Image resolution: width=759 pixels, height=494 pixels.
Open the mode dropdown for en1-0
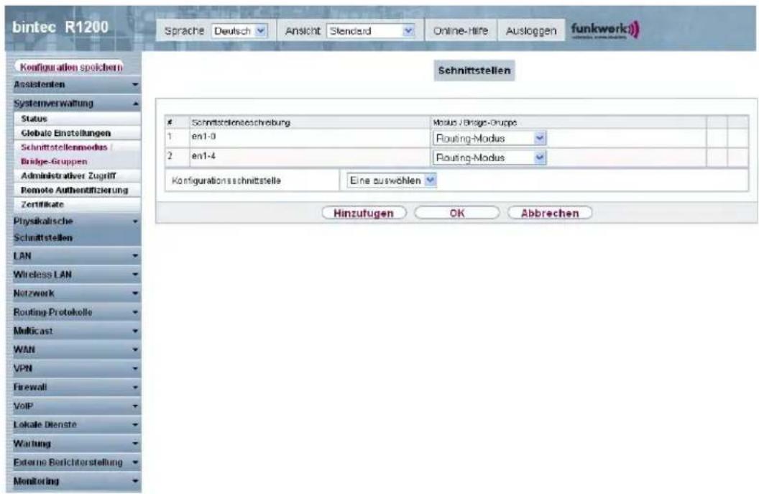click(x=489, y=139)
